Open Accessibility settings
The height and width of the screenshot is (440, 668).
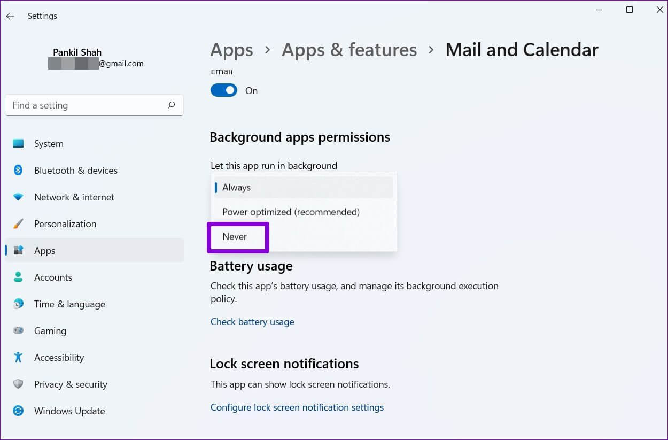[x=94, y=358]
